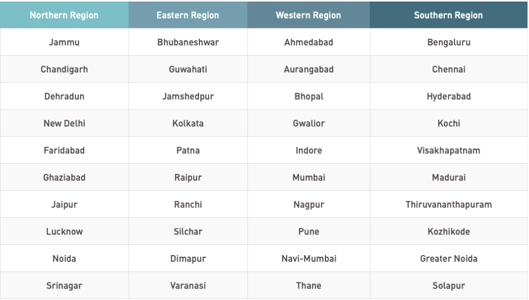Image resolution: width=529 pixels, height=300 pixels.
Task: Click on Chandigarh in the table
Action: (x=64, y=69)
